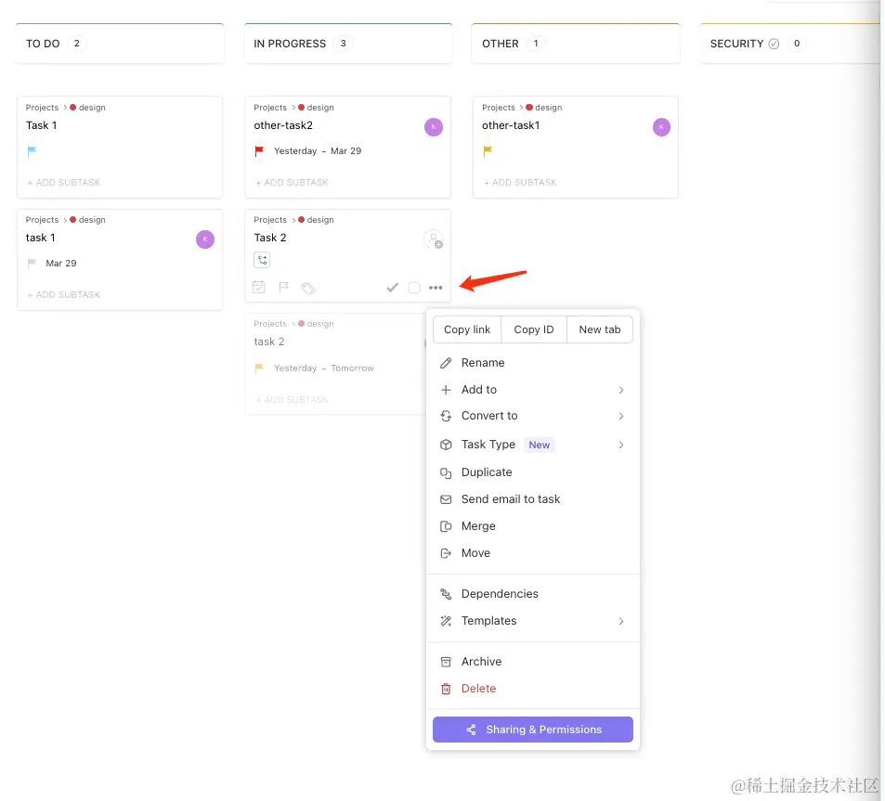Expand the Templates submenu arrow
885x801 pixels.
pos(621,621)
